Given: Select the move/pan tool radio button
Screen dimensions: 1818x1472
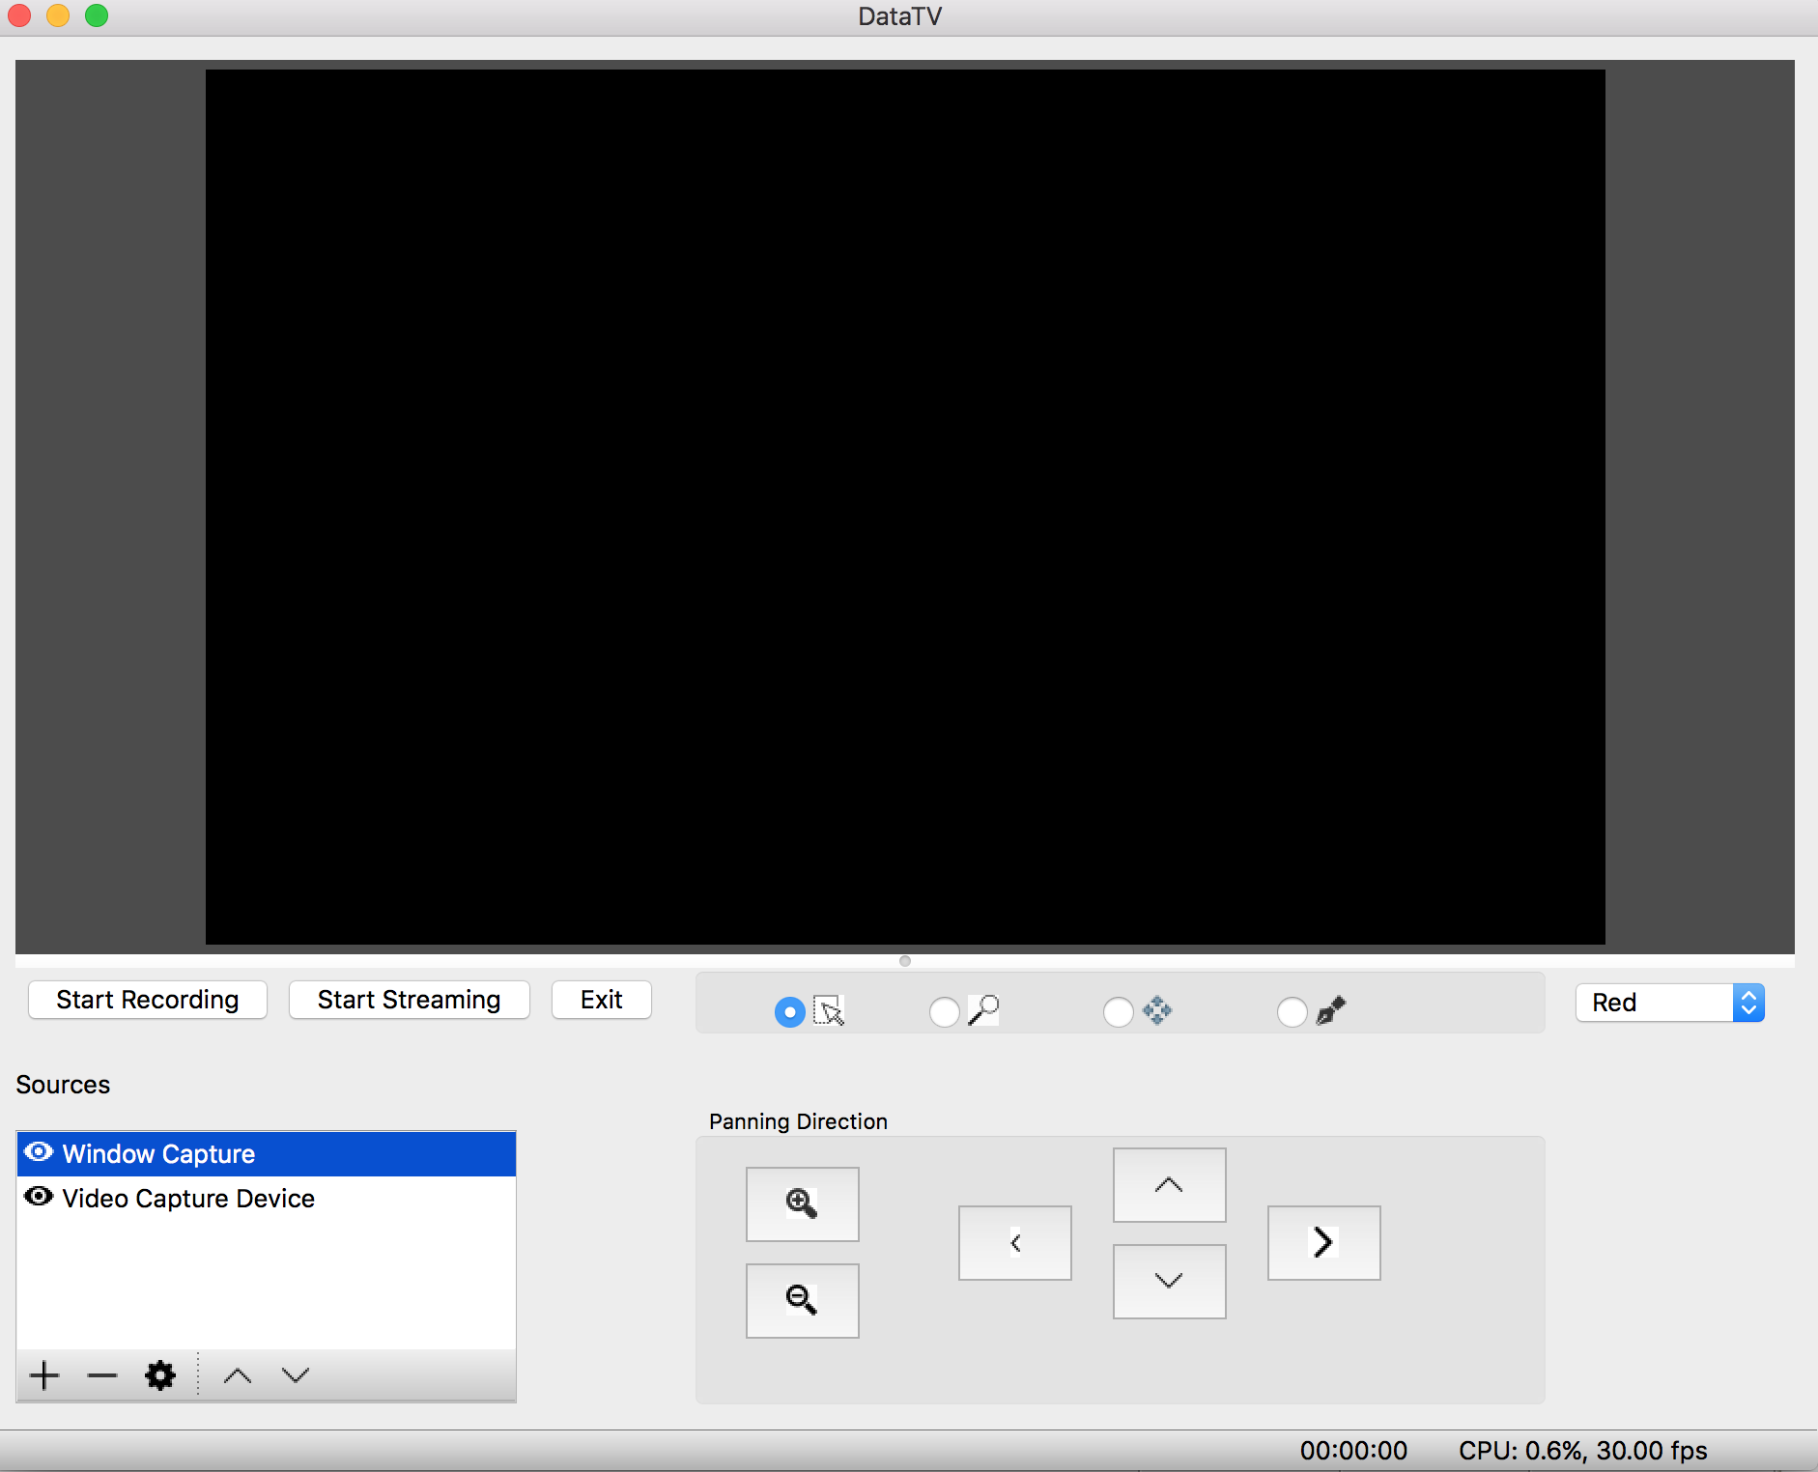Looking at the screenshot, I should (x=1118, y=1012).
